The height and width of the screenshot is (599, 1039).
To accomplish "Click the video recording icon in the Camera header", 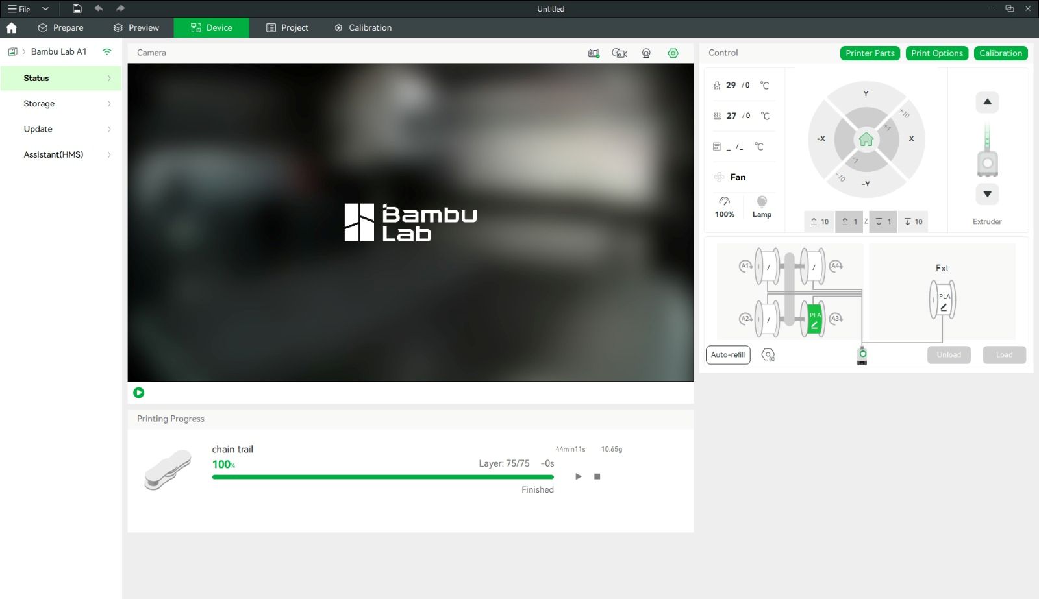I will (x=620, y=53).
